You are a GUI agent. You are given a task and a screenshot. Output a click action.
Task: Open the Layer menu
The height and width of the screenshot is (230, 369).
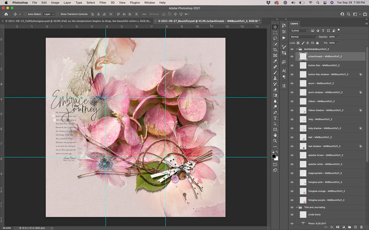click(x=67, y=3)
